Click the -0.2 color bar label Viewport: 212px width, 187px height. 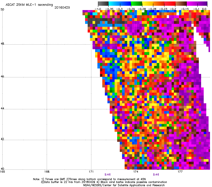click(173, 9)
